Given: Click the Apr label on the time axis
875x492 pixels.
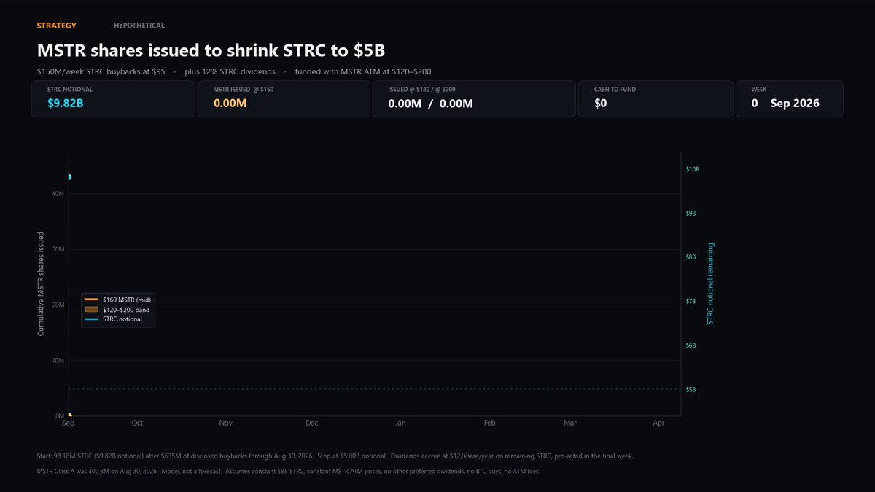Looking at the screenshot, I should 659,423.
